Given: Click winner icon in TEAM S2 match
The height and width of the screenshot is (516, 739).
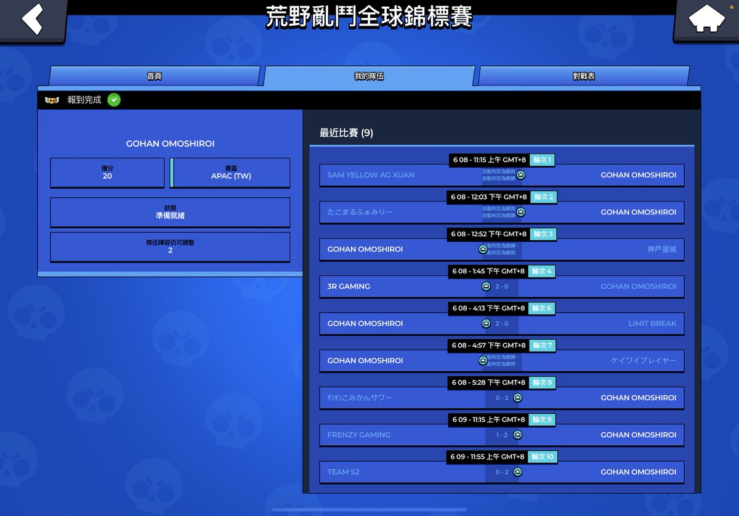Looking at the screenshot, I should pyautogui.click(x=517, y=472).
